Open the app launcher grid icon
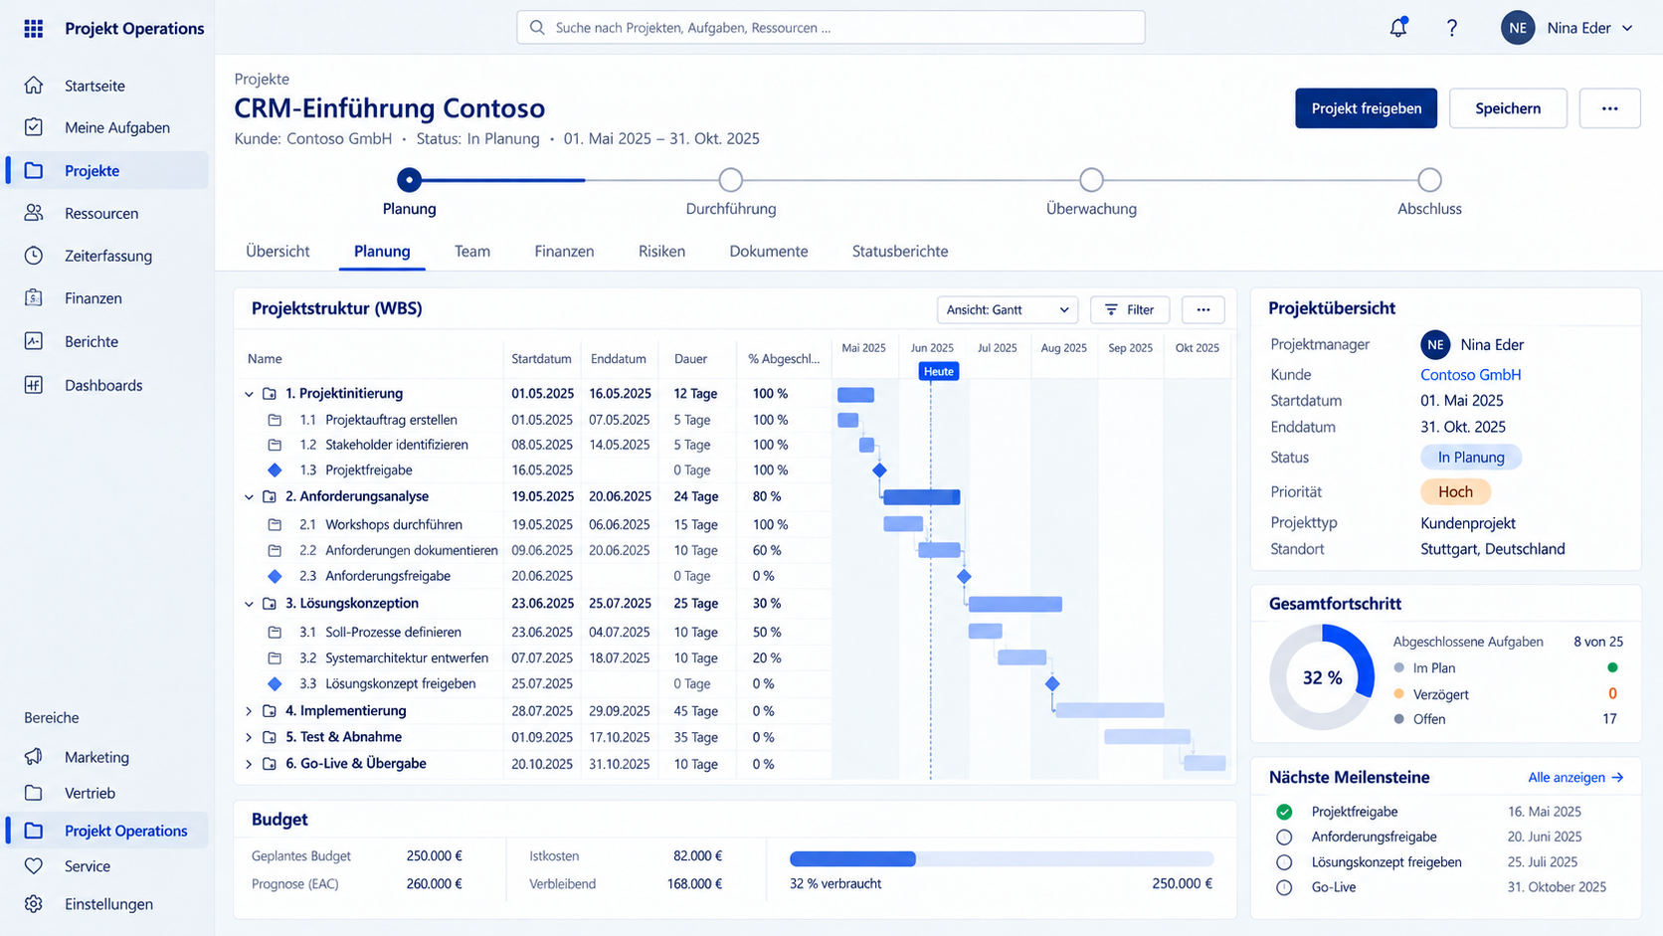1663x936 pixels. 34,28
